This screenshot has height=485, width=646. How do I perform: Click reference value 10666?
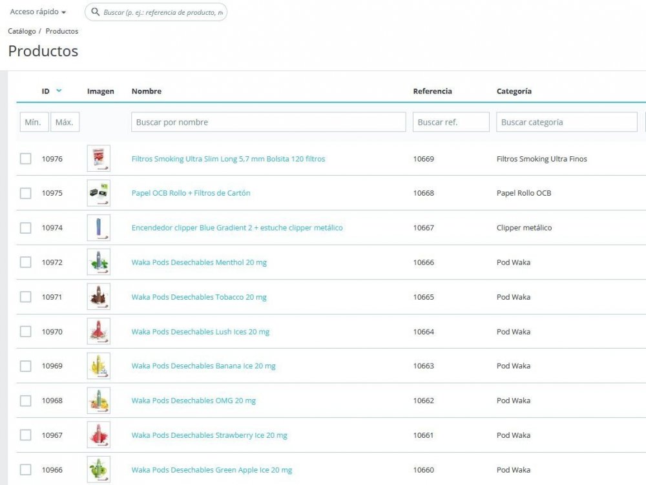[x=424, y=262]
